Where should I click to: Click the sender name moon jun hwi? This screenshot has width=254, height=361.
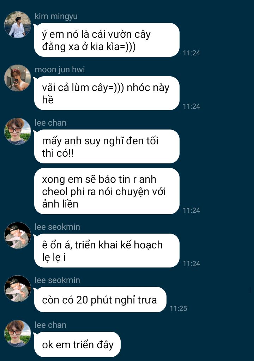pos(60,70)
